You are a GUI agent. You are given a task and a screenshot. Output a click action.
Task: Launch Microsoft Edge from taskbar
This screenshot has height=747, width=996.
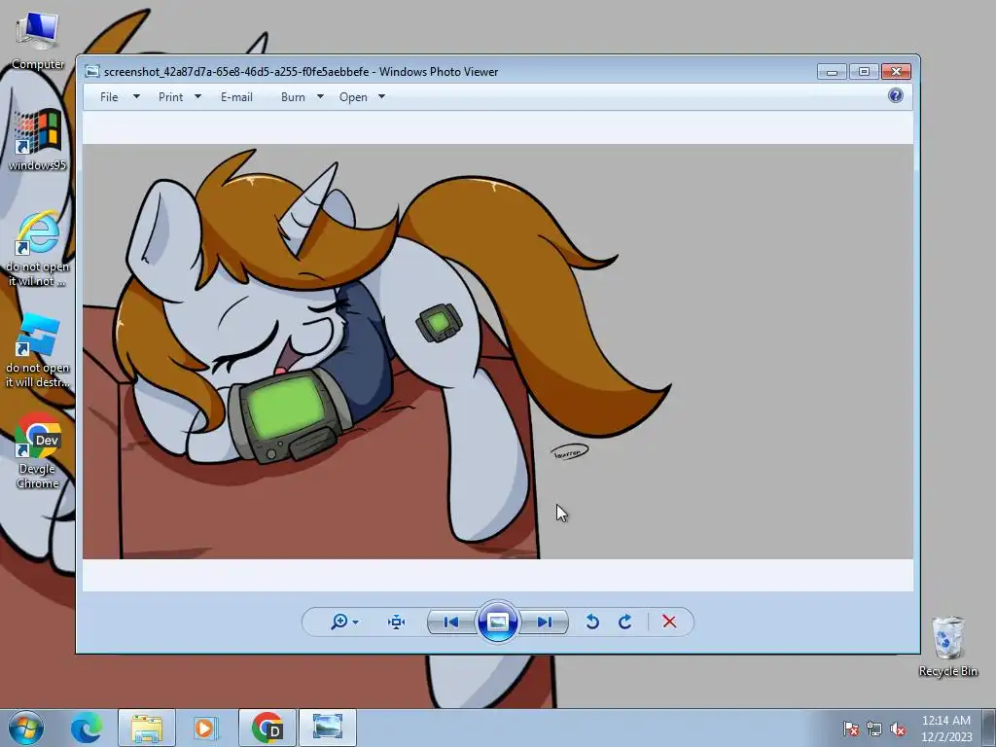[x=87, y=728]
